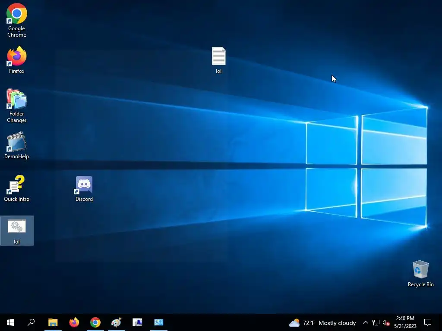
Task: Select the lol text document icon
Action: 219,60
